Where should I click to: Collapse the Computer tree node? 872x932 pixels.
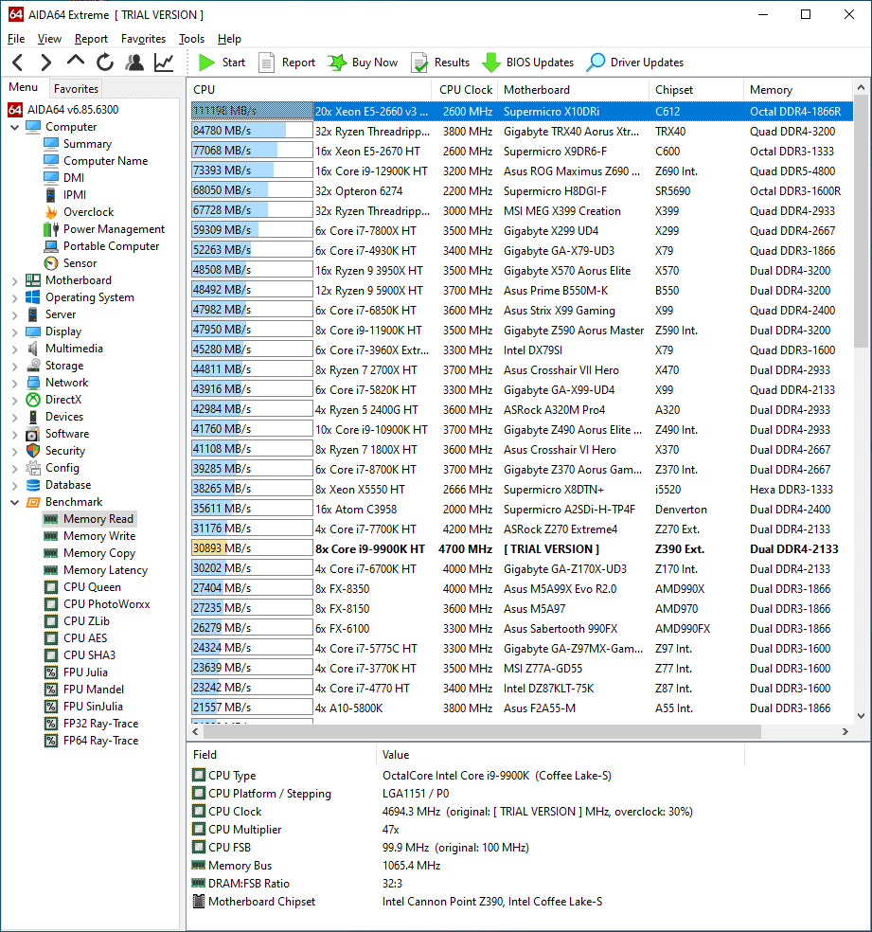click(15, 127)
